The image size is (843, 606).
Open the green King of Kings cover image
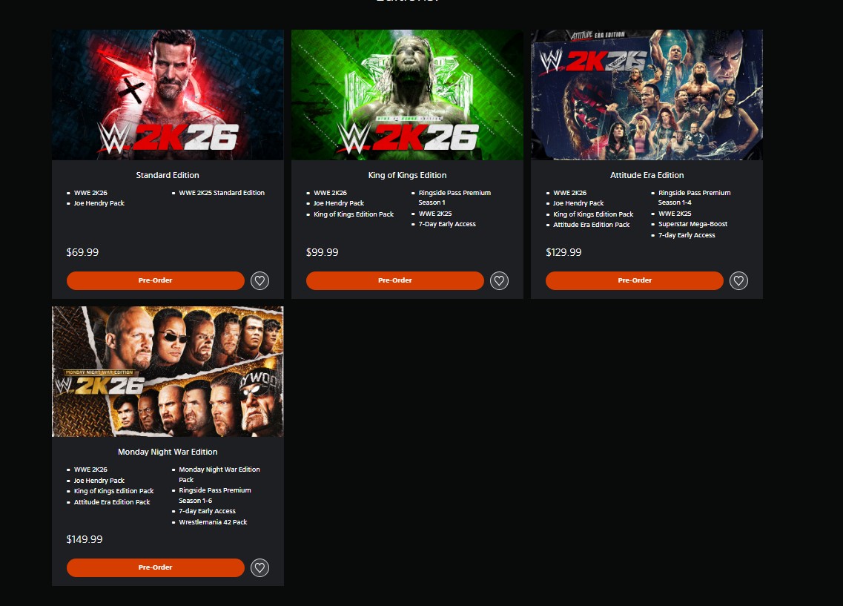click(407, 95)
